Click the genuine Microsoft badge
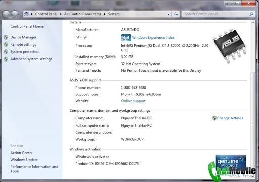The height and width of the screenshot is (182, 259). pos(231,162)
